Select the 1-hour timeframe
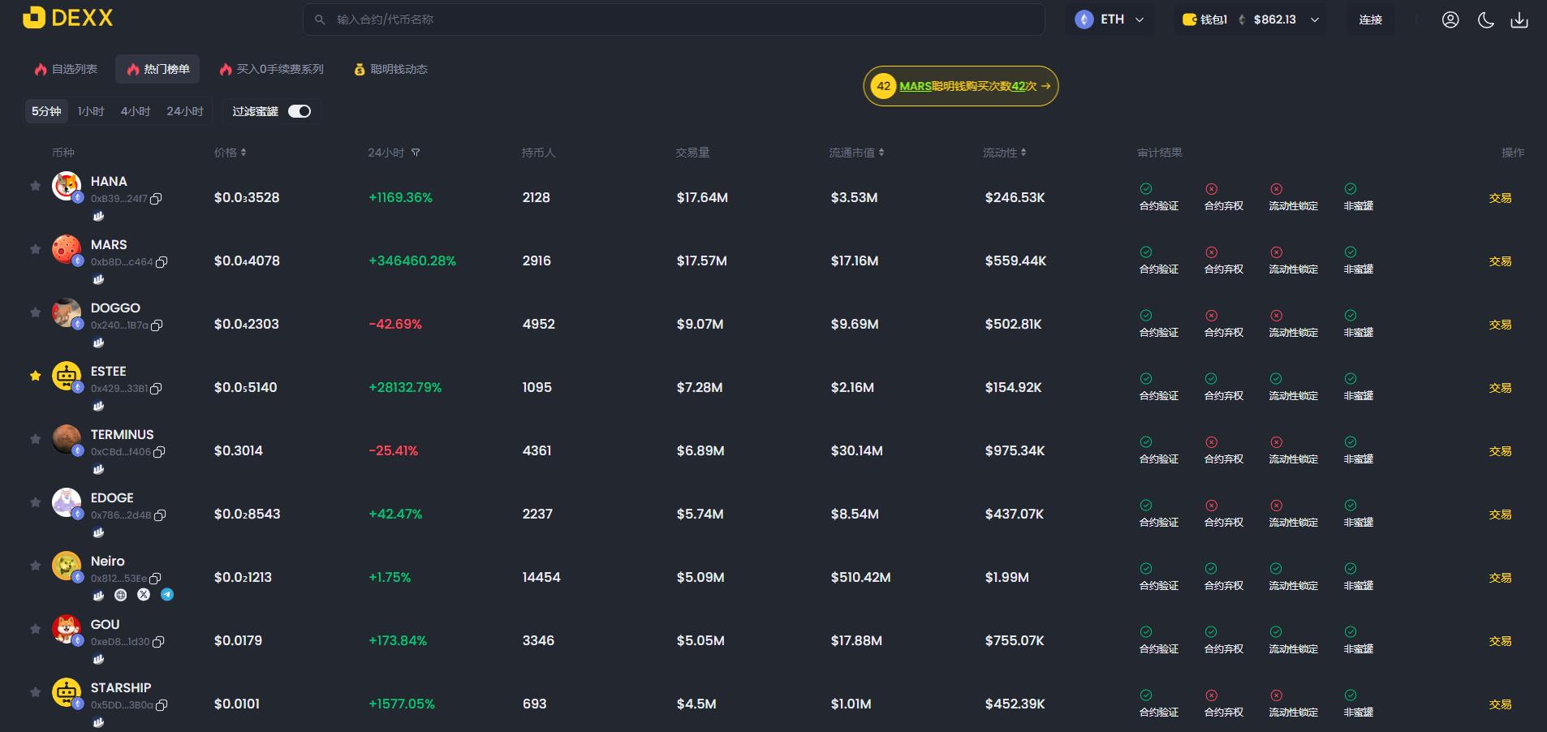Viewport: 1547px width, 732px height. click(91, 111)
